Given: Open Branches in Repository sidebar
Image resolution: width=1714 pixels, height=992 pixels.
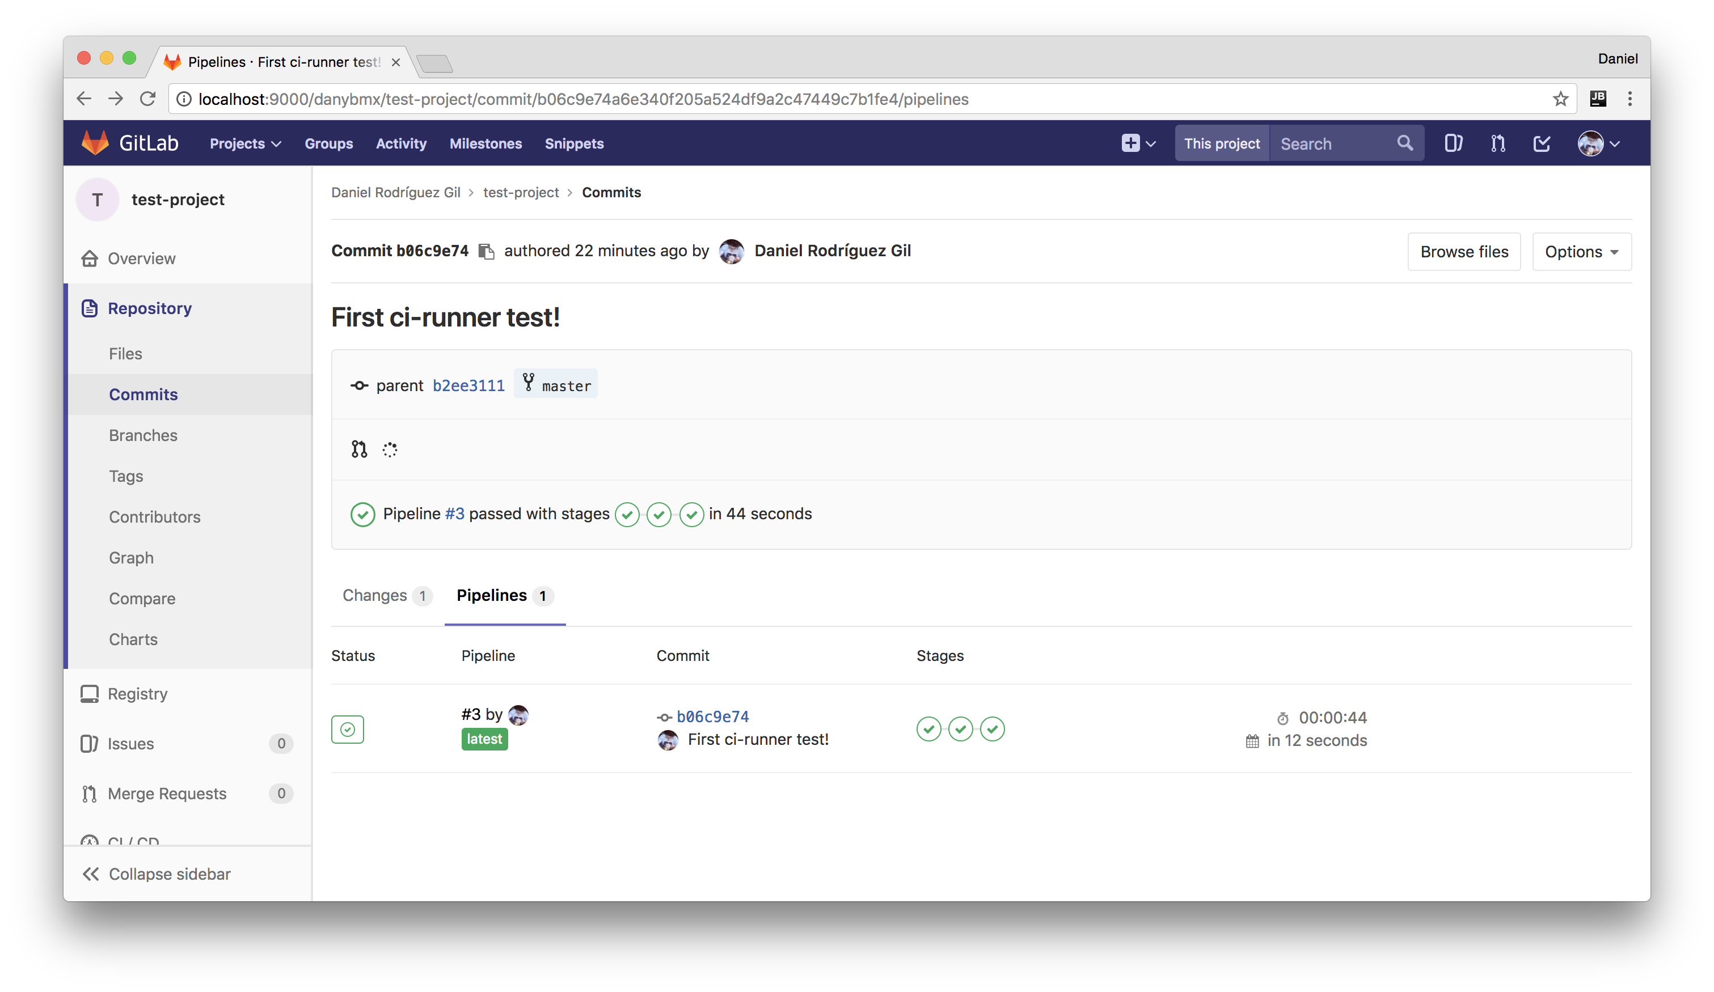Looking at the screenshot, I should pyautogui.click(x=143, y=435).
